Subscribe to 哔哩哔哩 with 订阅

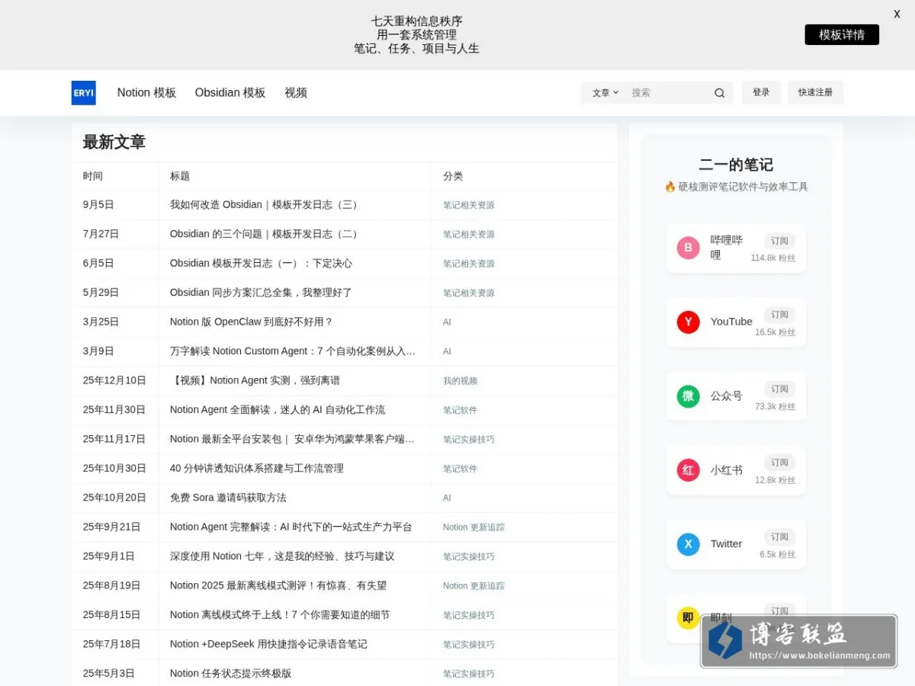[x=779, y=241]
